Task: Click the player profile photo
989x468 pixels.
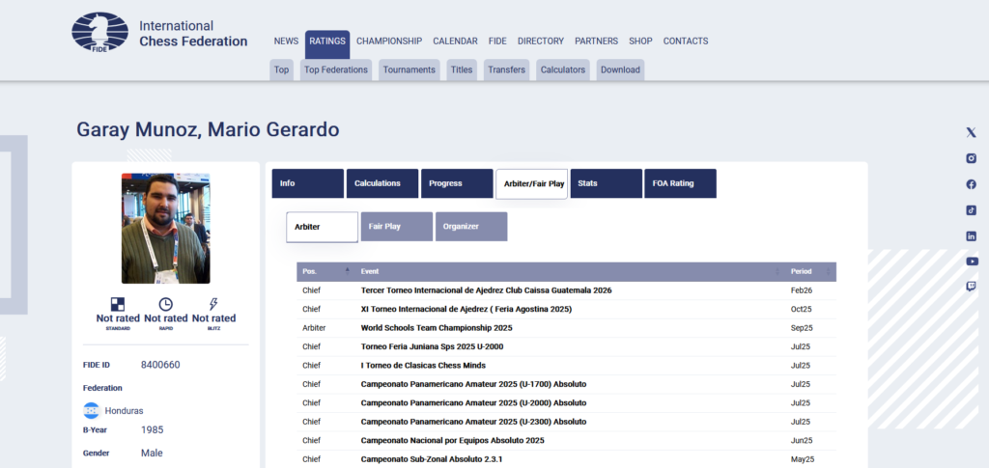Action: 165,229
